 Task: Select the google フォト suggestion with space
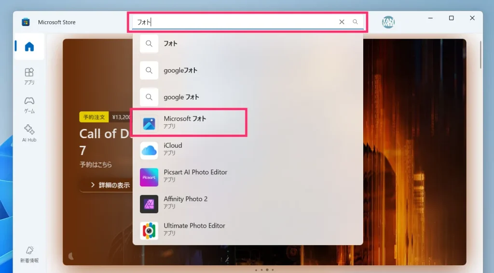click(247, 97)
